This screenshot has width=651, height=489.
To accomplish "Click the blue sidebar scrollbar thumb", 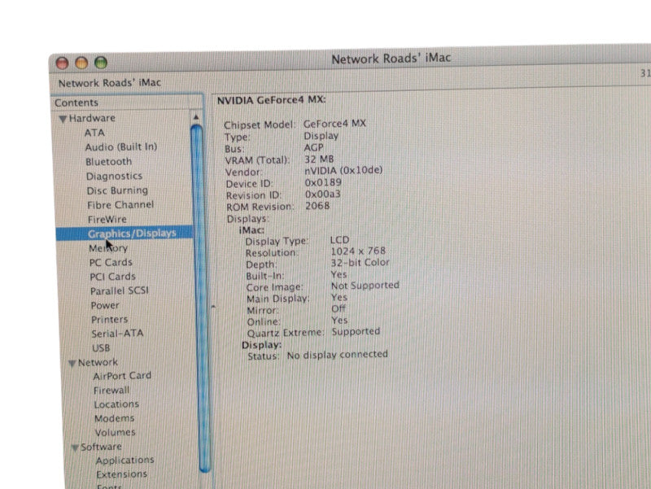I will 201,297.
